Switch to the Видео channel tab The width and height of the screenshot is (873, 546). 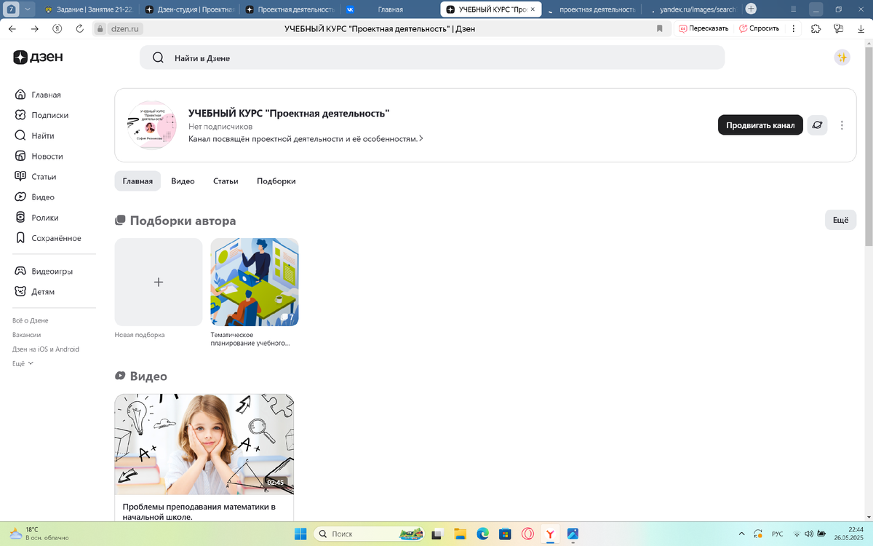(183, 181)
